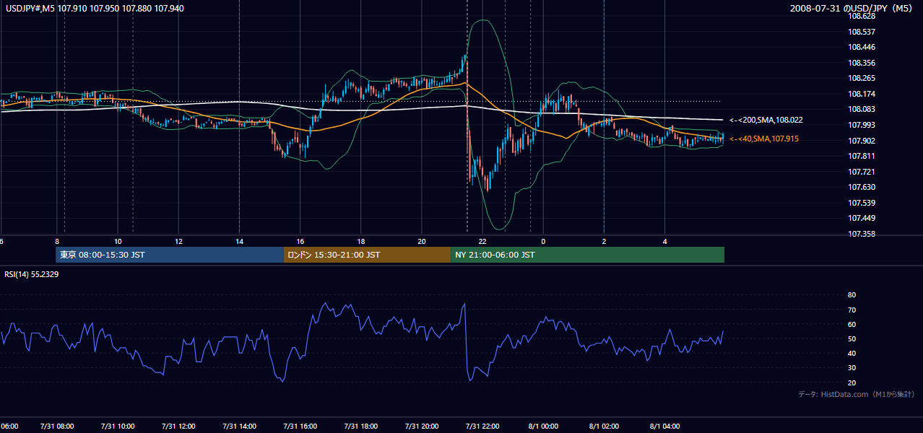Click hour 4 on the price chart axis
The width and height of the screenshot is (923, 433).
click(x=664, y=241)
